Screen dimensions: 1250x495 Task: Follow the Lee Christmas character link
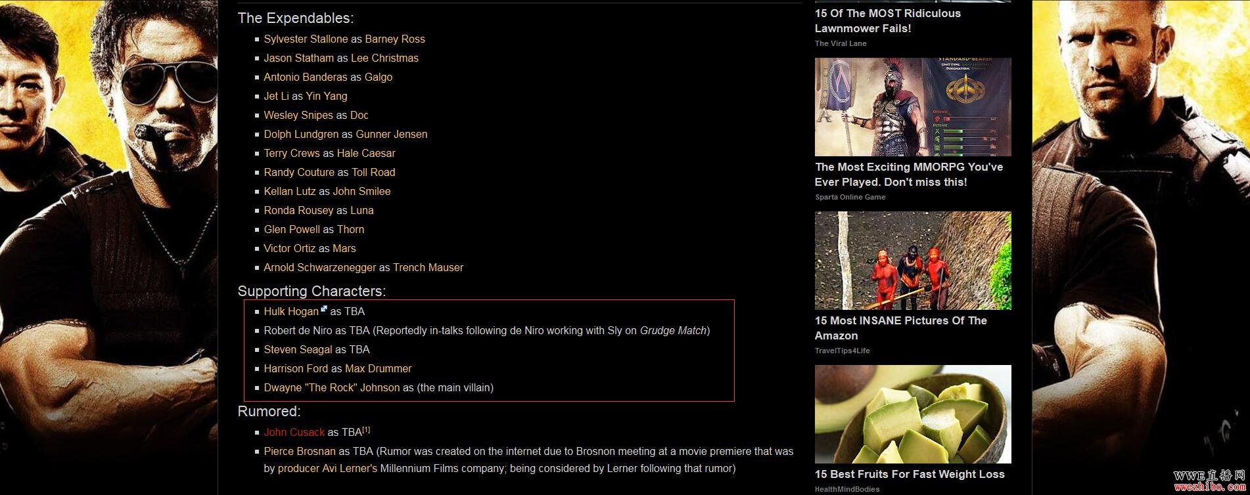(384, 58)
